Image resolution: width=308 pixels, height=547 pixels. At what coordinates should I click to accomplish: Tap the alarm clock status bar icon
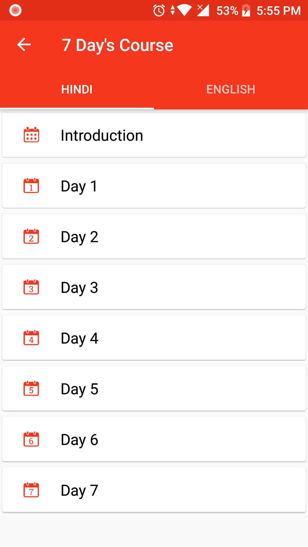tap(159, 11)
